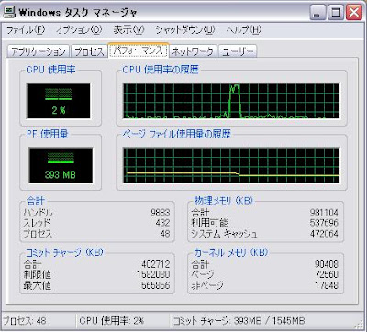Maximize the Task Manager window

click(x=336, y=13)
